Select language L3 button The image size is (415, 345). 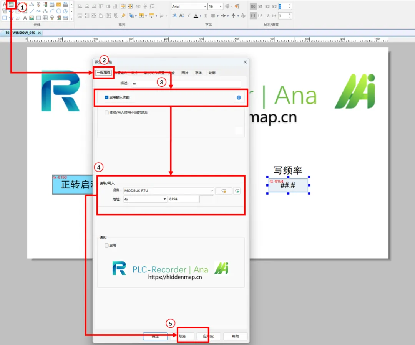[x=267, y=16]
